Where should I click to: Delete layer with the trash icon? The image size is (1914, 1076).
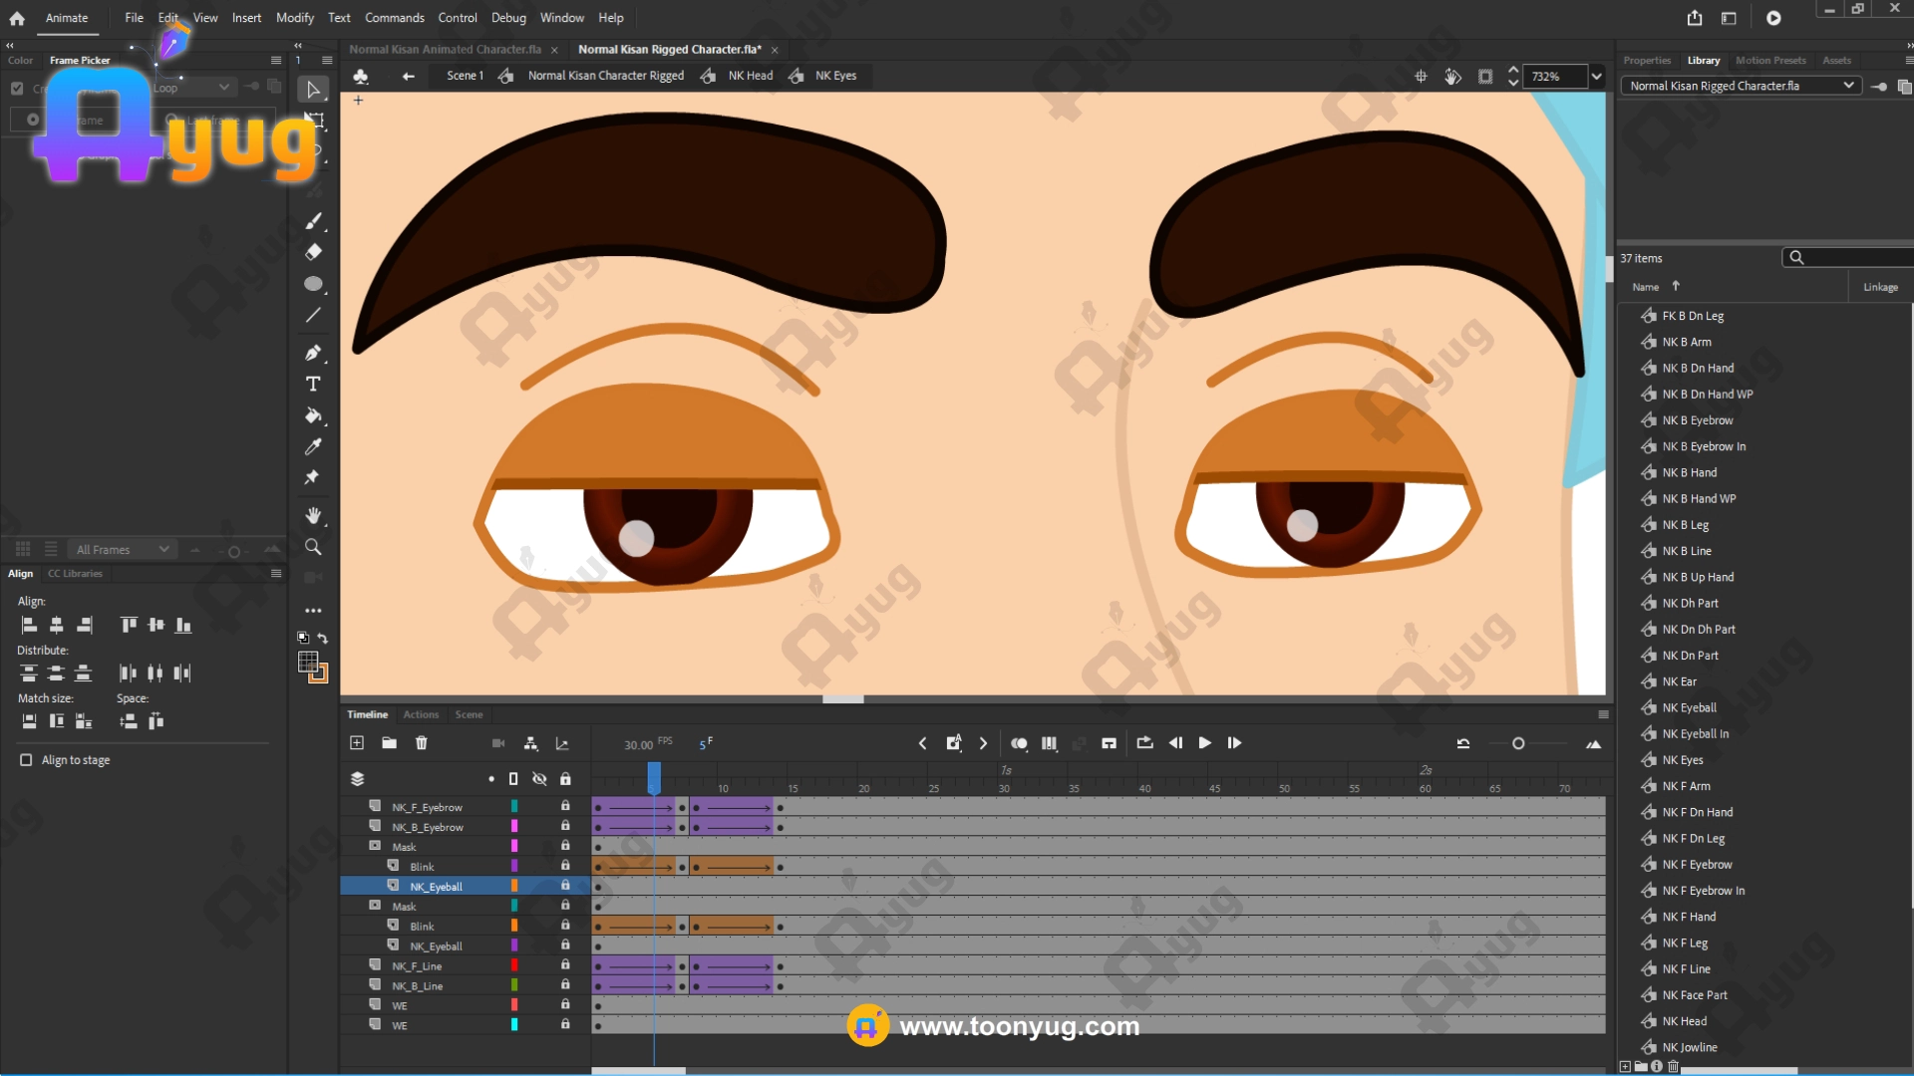(422, 743)
